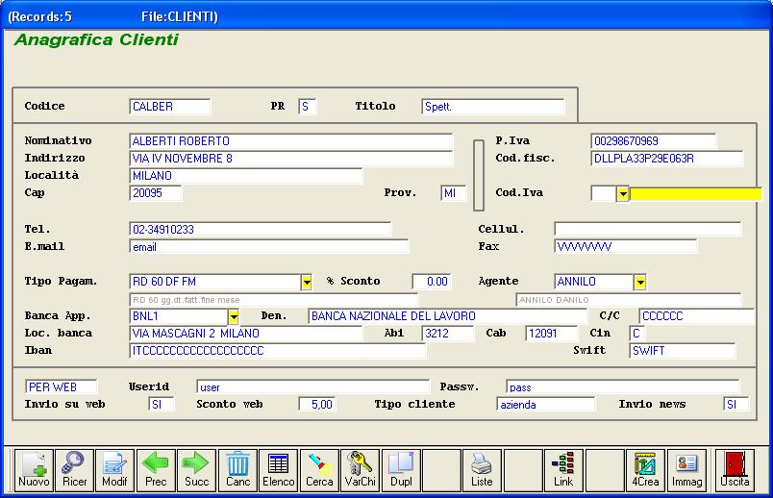Screen dimensions: 773x498
Task: Click the Sconto web field 5,00
Action: click(317, 405)
